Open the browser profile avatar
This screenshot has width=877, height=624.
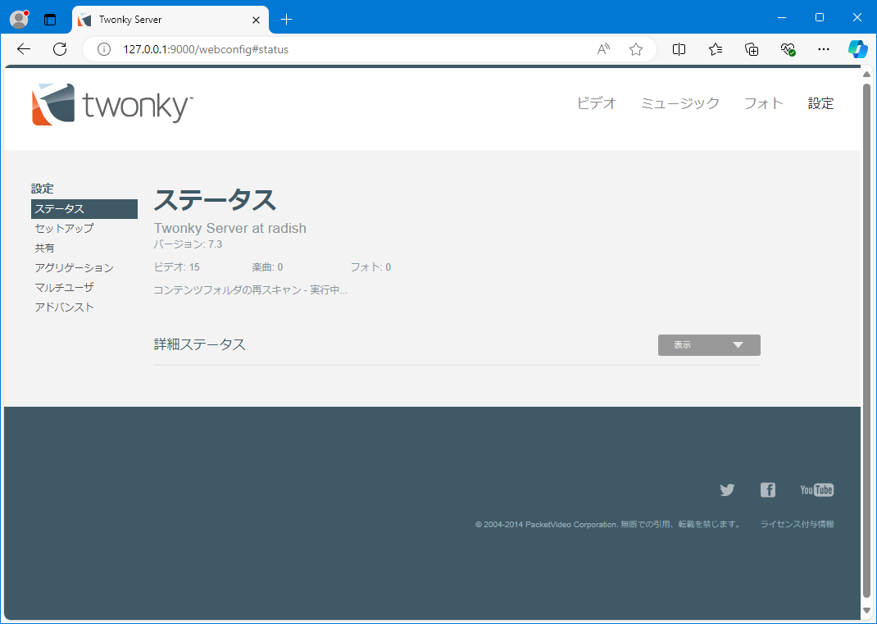point(19,19)
